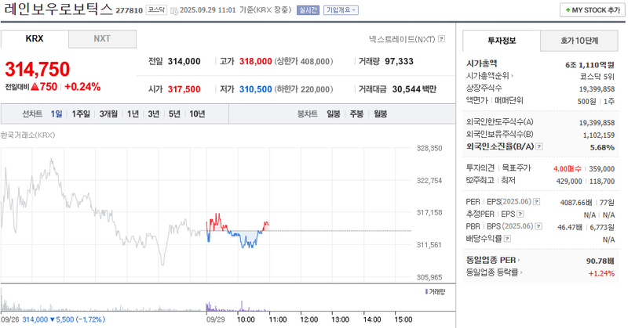Click the 09/26 closing price 314,000

(35, 319)
